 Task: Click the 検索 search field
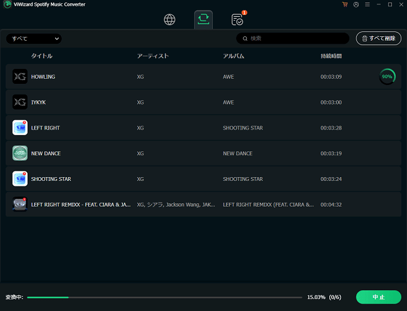pos(292,38)
